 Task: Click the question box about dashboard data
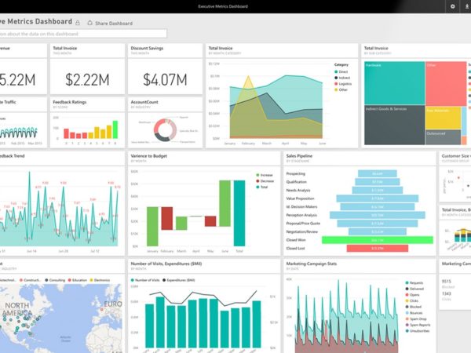(x=83, y=34)
